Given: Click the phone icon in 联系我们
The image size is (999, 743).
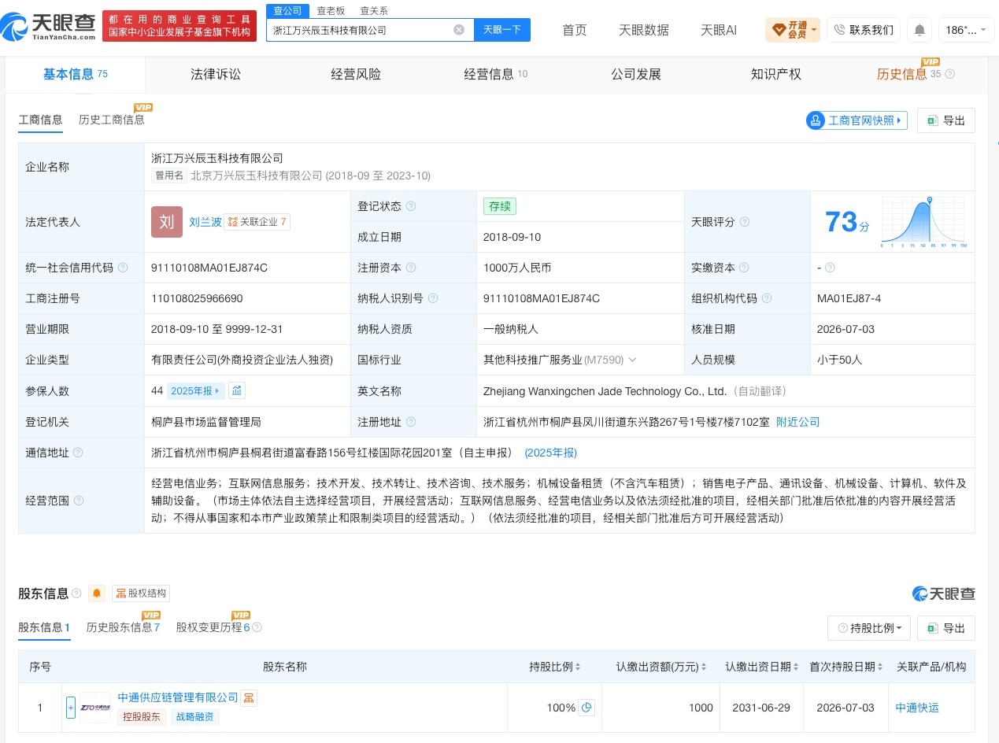Looking at the screenshot, I should pyautogui.click(x=838, y=30).
